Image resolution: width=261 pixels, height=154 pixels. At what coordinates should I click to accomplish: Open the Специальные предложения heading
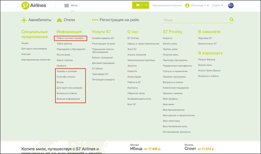click(x=34, y=34)
